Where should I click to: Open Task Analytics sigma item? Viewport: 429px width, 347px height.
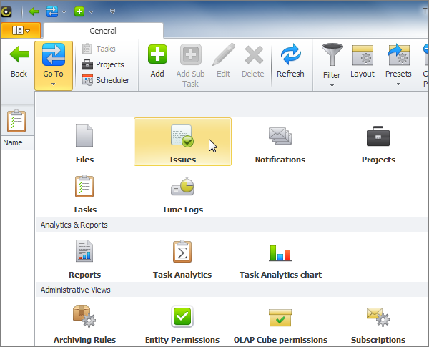[182, 257]
